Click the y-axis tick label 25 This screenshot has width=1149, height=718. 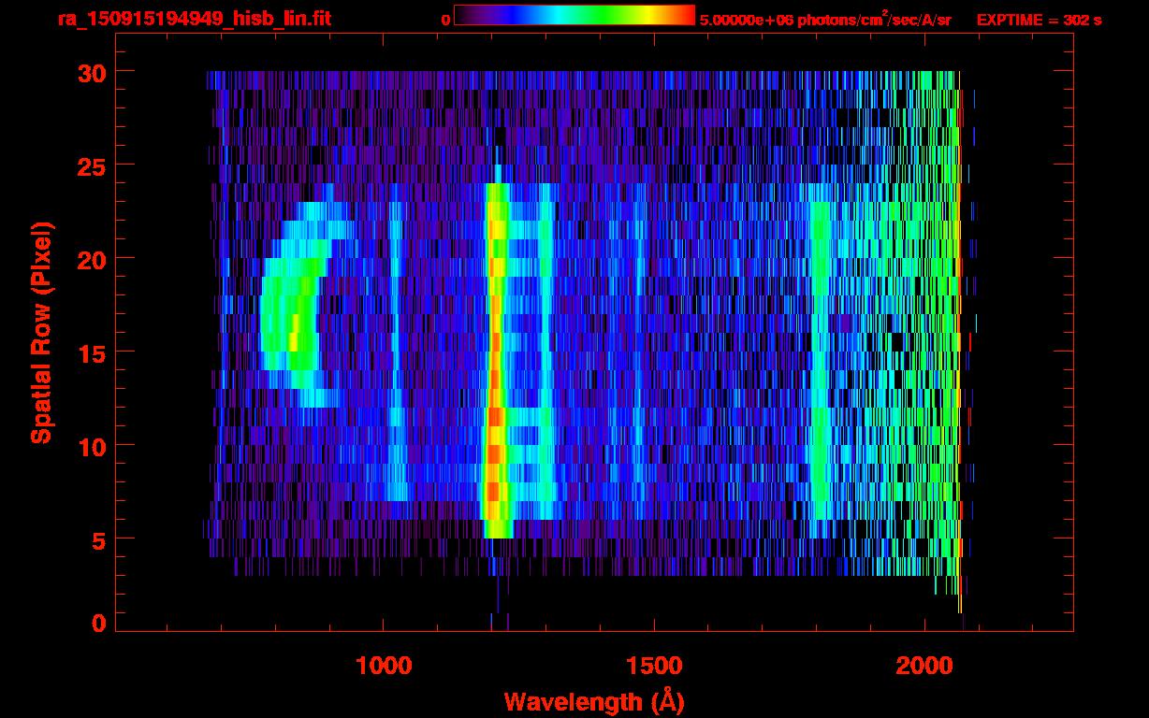pos(91,165)
